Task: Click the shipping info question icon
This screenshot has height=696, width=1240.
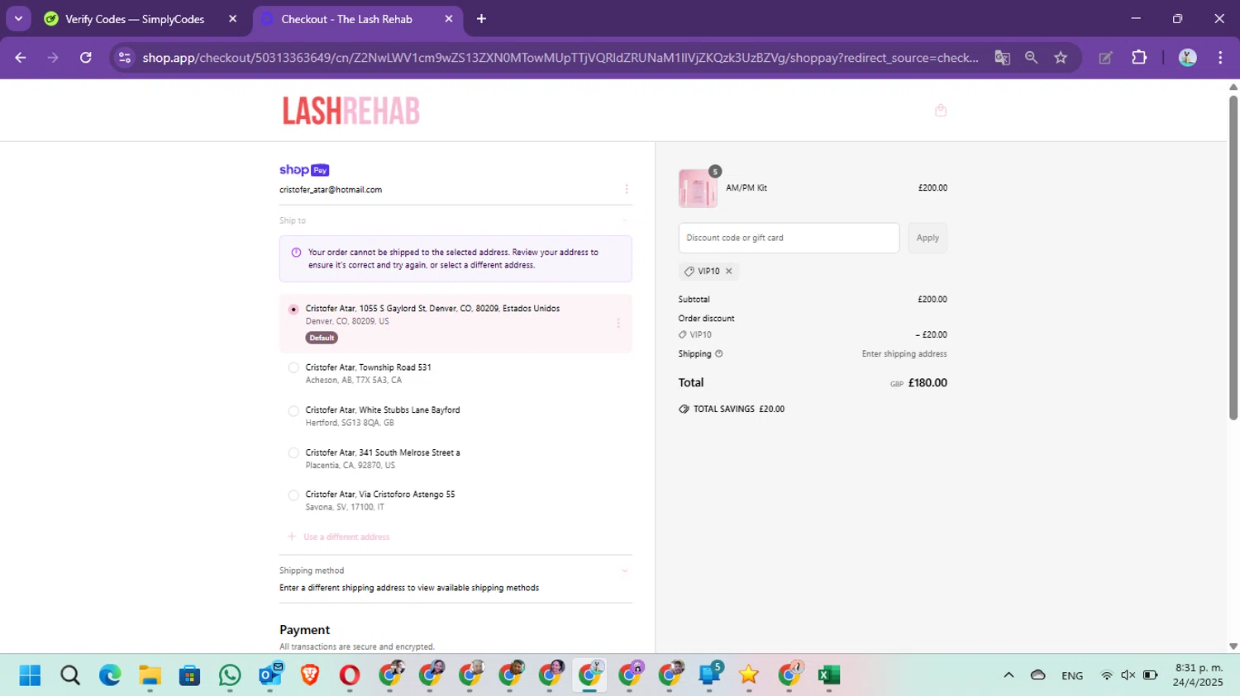Action: 718,354
